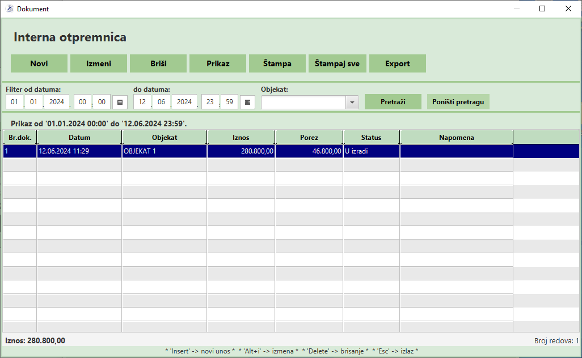Click the Novi button
582x358 pixels.
click(39, 63)
